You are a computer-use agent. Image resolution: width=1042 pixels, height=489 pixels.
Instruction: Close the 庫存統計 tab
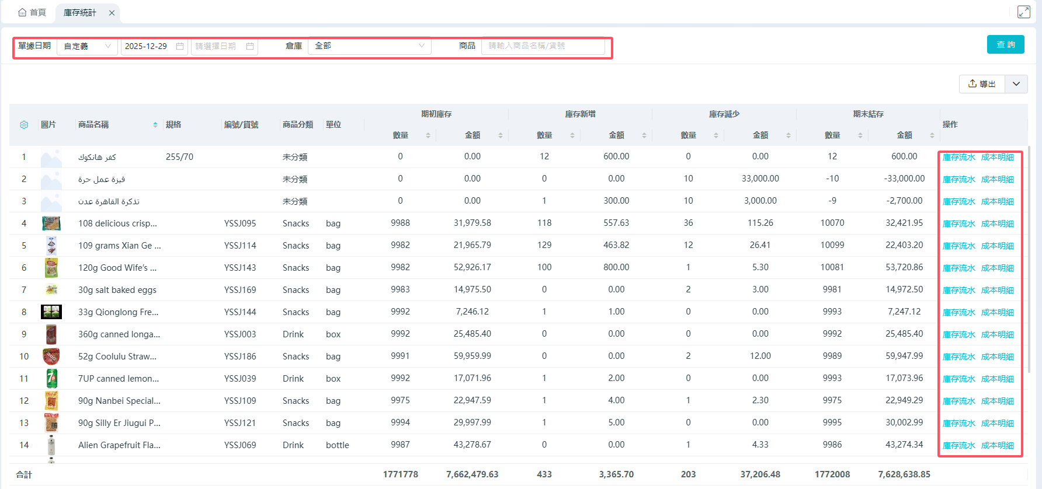point(112,13)
